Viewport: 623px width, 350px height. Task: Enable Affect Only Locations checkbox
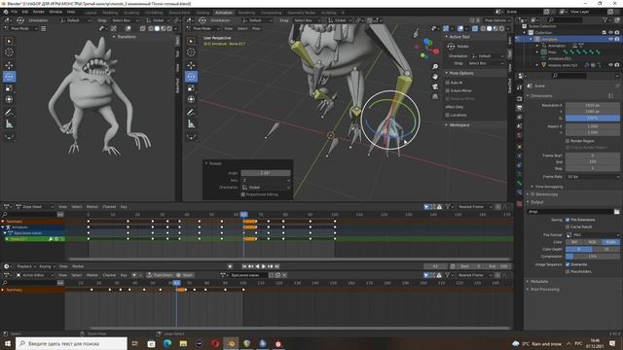pos(448,115)
